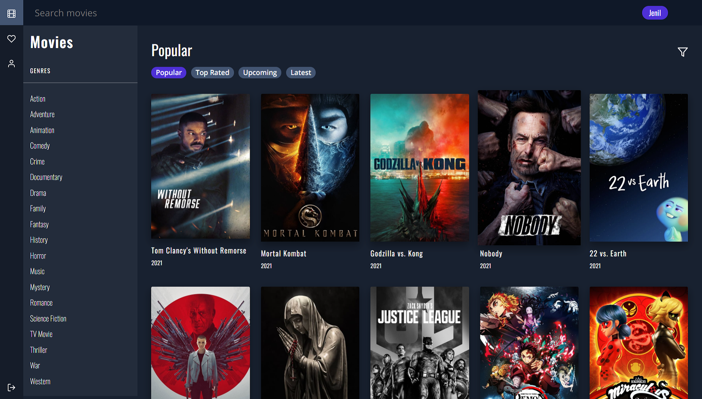Open the Western genre
The width and height of the screenshot is (702, 399).
[x=40, y=381]
